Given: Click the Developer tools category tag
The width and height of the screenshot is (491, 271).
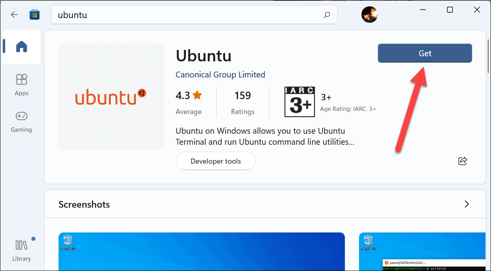Looking at the screenshot, I should coord(216,161).
